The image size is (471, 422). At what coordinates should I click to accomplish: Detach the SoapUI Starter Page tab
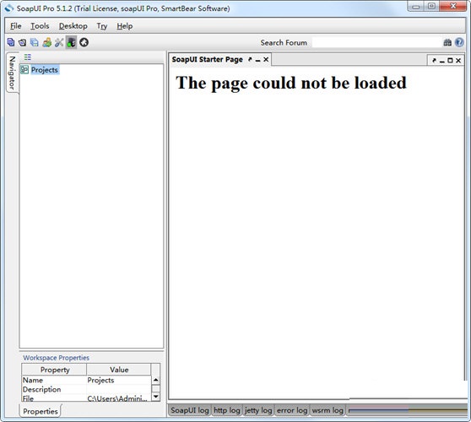(x=250, y=59)
